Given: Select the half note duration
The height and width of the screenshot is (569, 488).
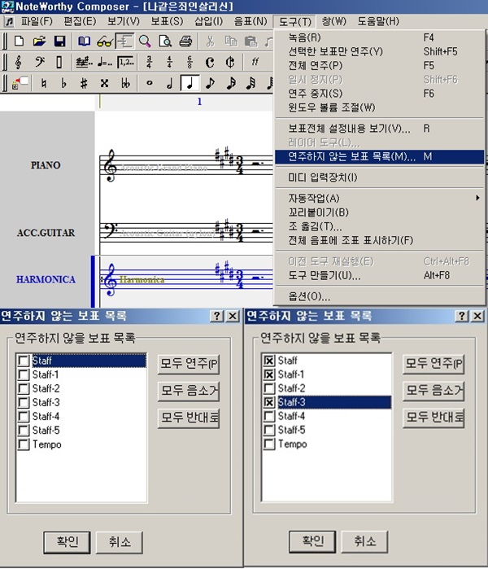Looking at the screenshot, I should click(169, 84).
